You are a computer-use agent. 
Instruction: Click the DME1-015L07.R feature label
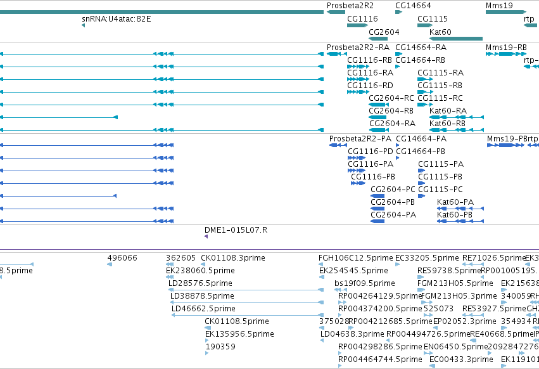click(x=236, y=231)
